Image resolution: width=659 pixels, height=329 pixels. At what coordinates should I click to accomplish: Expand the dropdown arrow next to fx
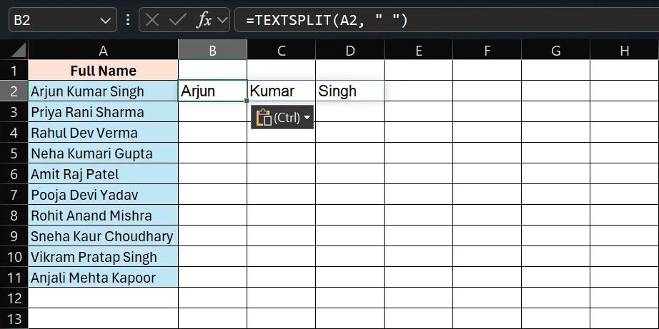coord(222,20)
